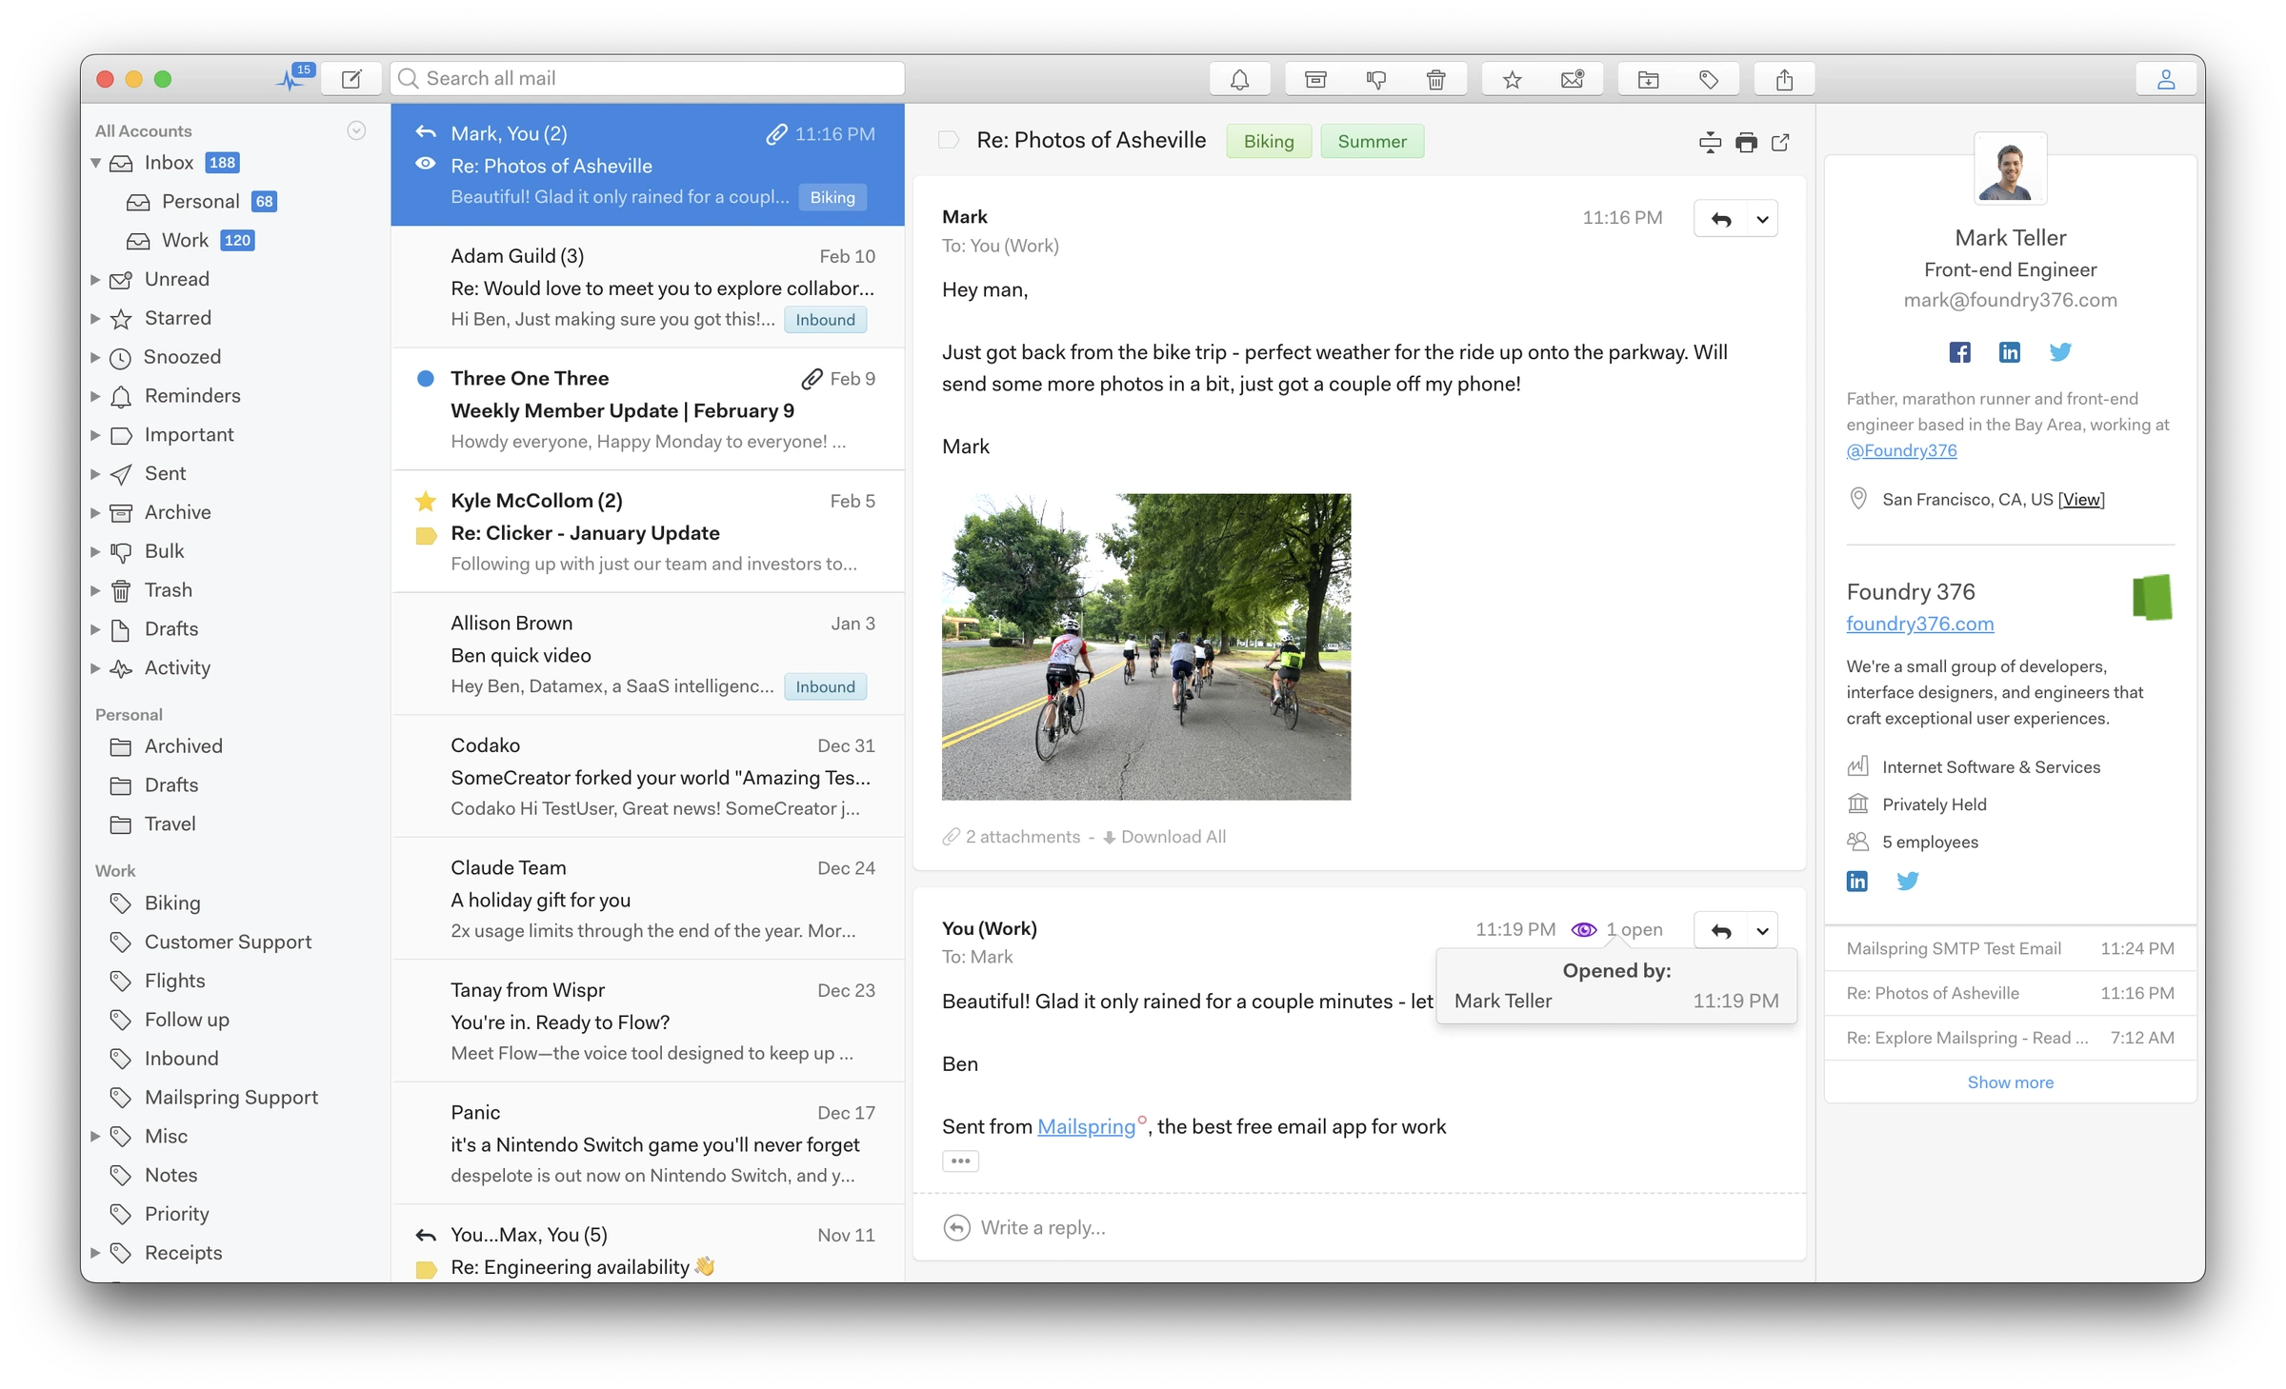Open reply options dropdown on Mark's message

tap(1762, 219)
